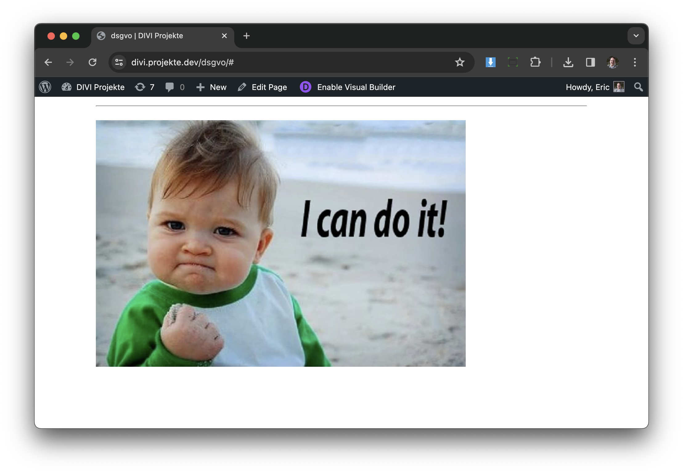Click the WordPress logo in admin bar

pos(45,87)
